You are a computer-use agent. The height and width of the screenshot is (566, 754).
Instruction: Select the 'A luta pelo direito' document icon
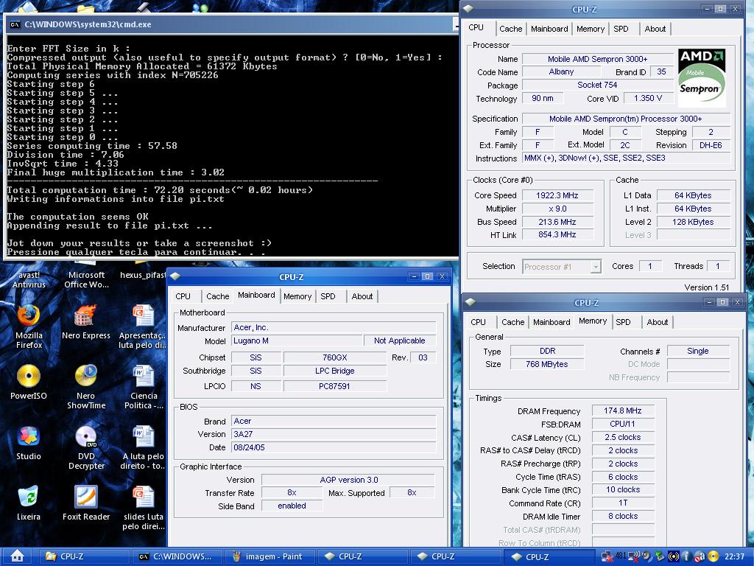(x=144, y=447)
